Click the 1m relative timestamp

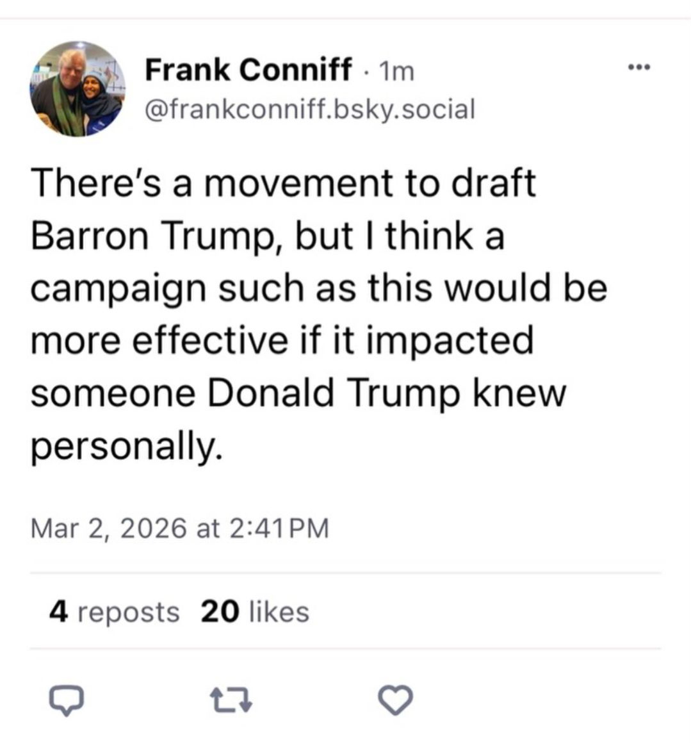397,70
